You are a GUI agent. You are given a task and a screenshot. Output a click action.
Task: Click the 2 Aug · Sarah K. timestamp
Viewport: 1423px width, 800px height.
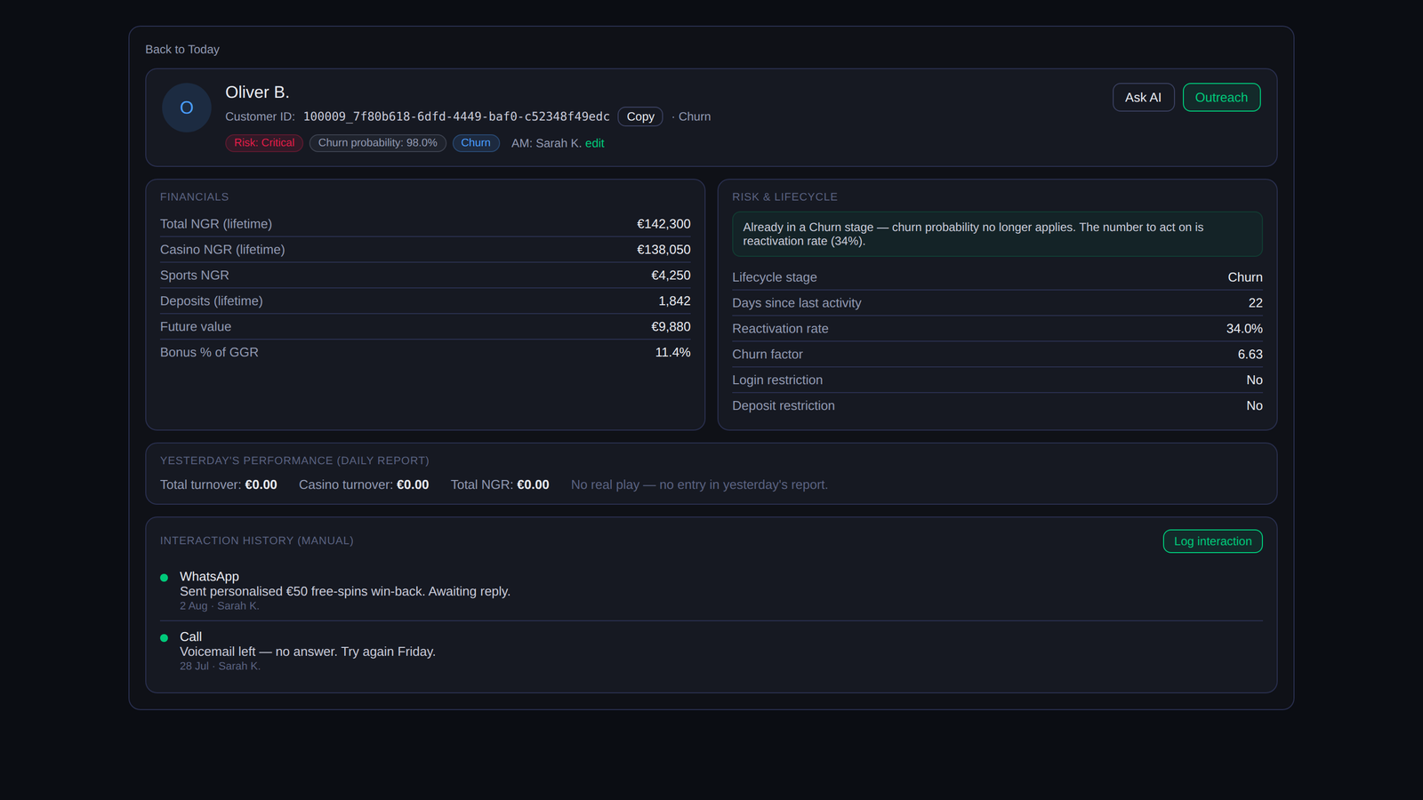[x=219, y=606]
